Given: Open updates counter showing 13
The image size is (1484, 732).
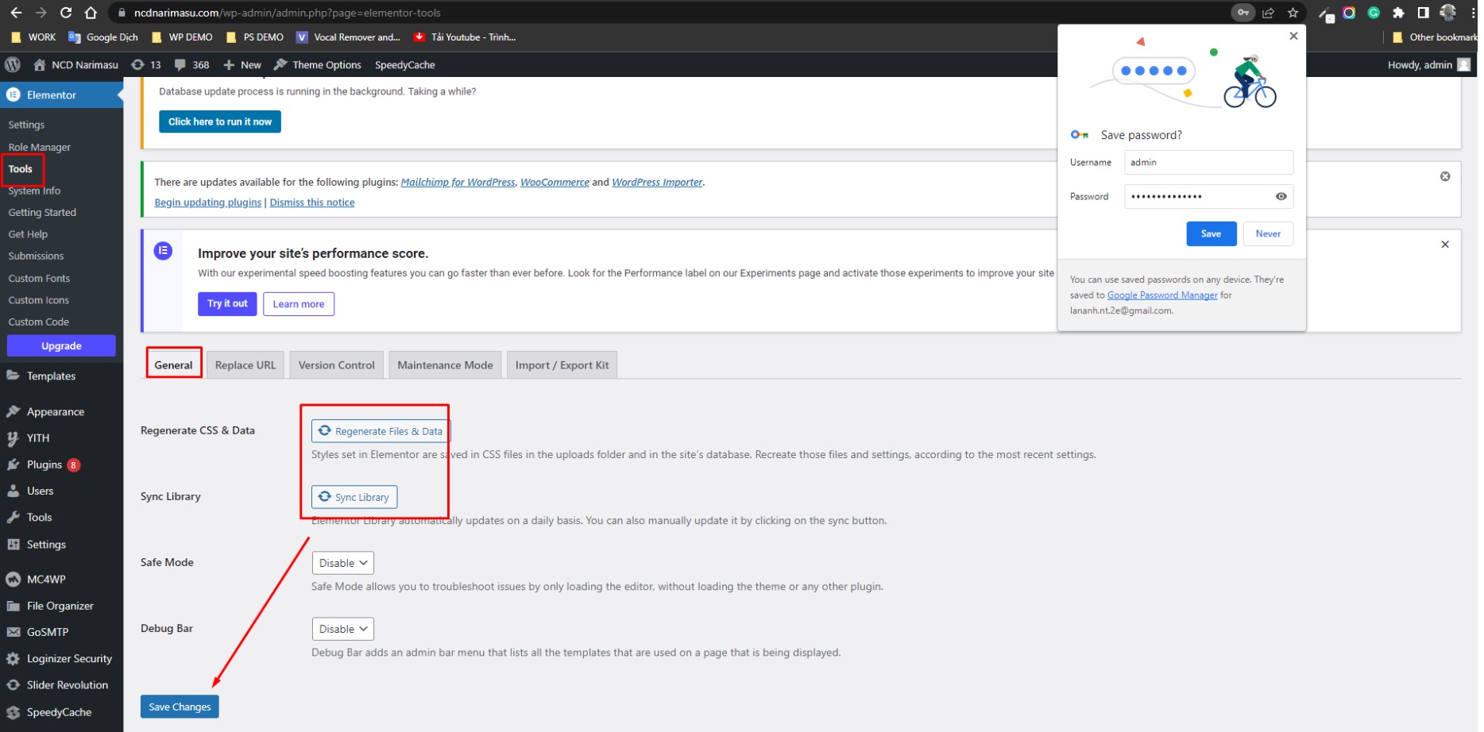Looking at the screenshot, I should [146, 65].
